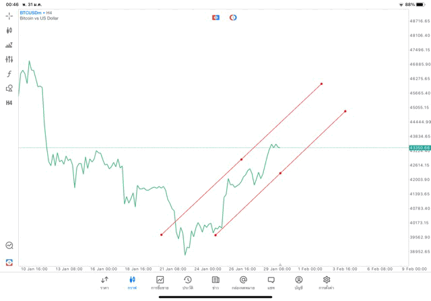Expand the H4 timeframe selector
The image size is (431, 301).
click(9, 103)
